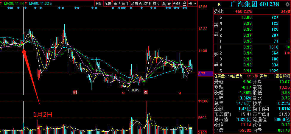Screen dimensions: 291x134
Task: Click the 市盈(动) value 21.99
Action: 284,114
